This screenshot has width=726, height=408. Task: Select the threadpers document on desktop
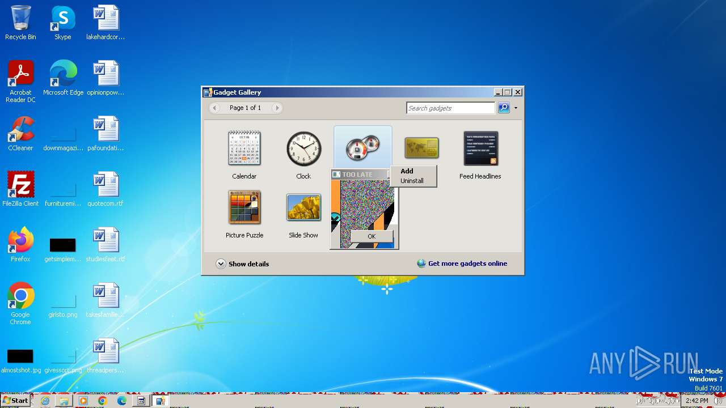point(105,356)
